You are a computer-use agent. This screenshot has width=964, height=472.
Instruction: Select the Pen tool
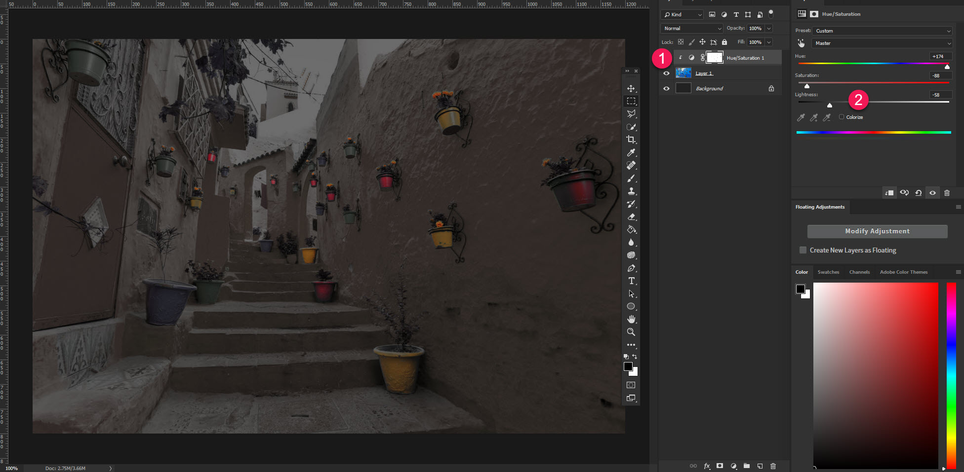pyautogui.click(x=631, y=268)
